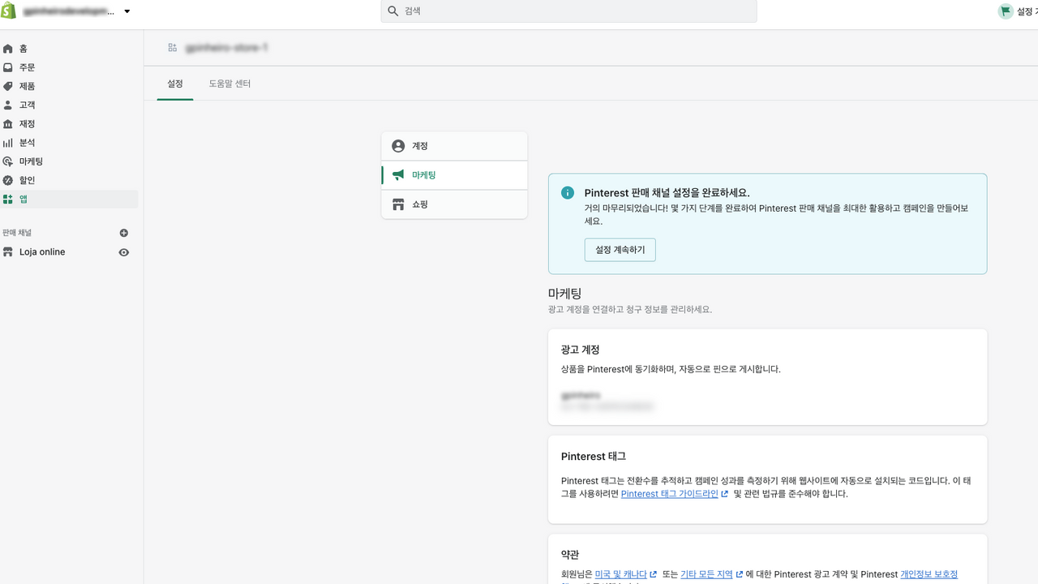Focus the 검색 search field
This screenshot has width=1038, height=584.
point(568,11)
